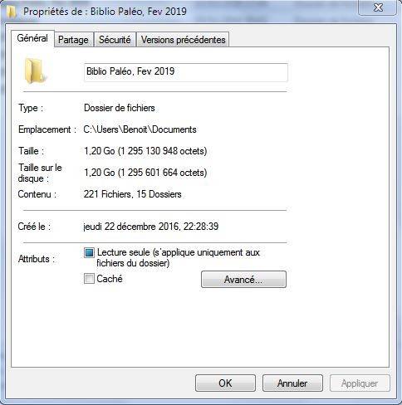Select the Versions précédentes tab

183,40
